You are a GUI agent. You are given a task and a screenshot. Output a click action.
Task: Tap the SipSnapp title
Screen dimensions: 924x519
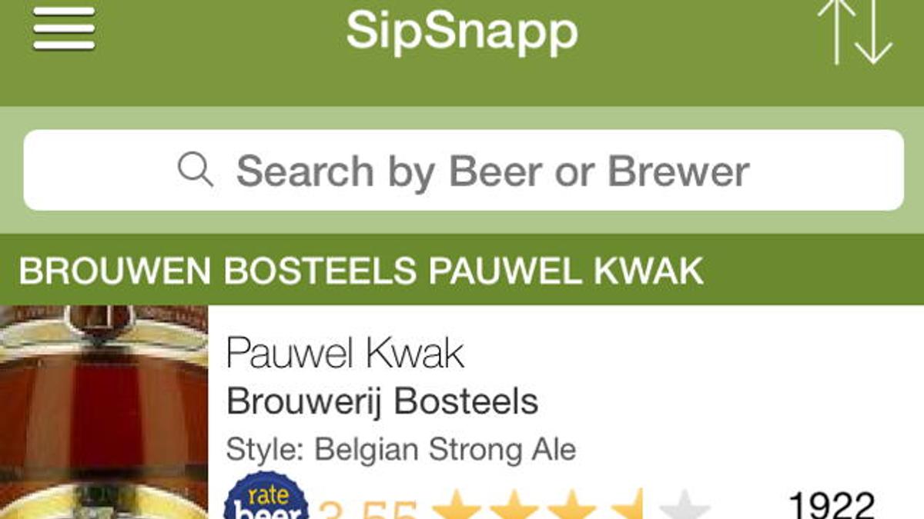tap(462, 32)
